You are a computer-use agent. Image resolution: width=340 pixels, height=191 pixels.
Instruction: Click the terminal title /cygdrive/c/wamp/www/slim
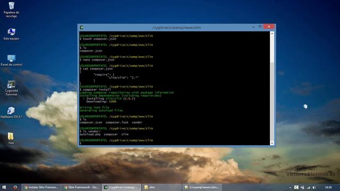177,28
